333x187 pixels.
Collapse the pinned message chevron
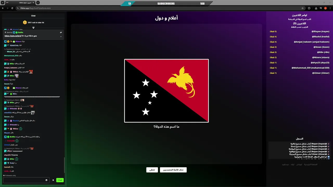point(61,36)
